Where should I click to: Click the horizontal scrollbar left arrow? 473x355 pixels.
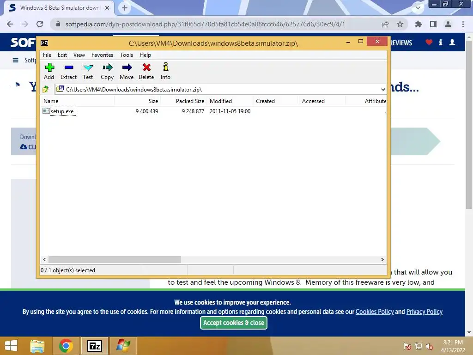point(45,260)
